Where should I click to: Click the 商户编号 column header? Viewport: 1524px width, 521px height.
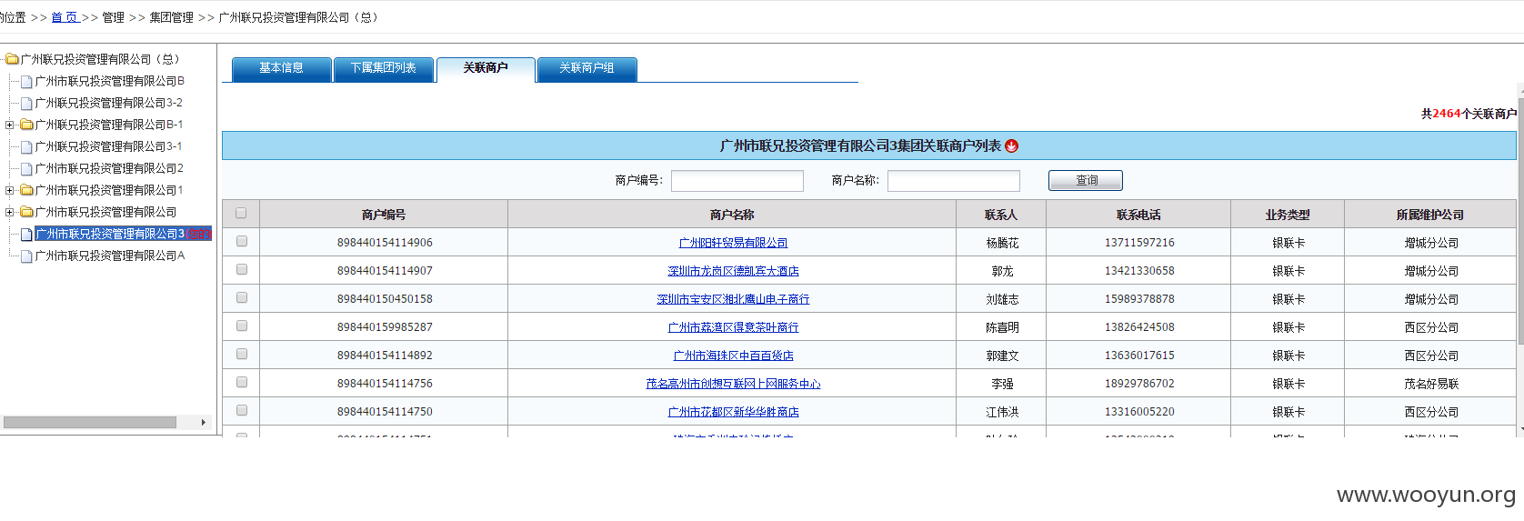pyautogui.click(x=384, y=215)
